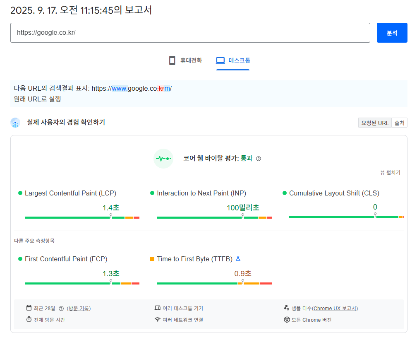Open the Chrome UX 보고서 link

(x=335, y=308)
